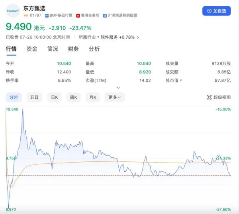This screenshot has height=214, width=239.
Task: Expand more quote details chevron
Action: coord(118,88)
